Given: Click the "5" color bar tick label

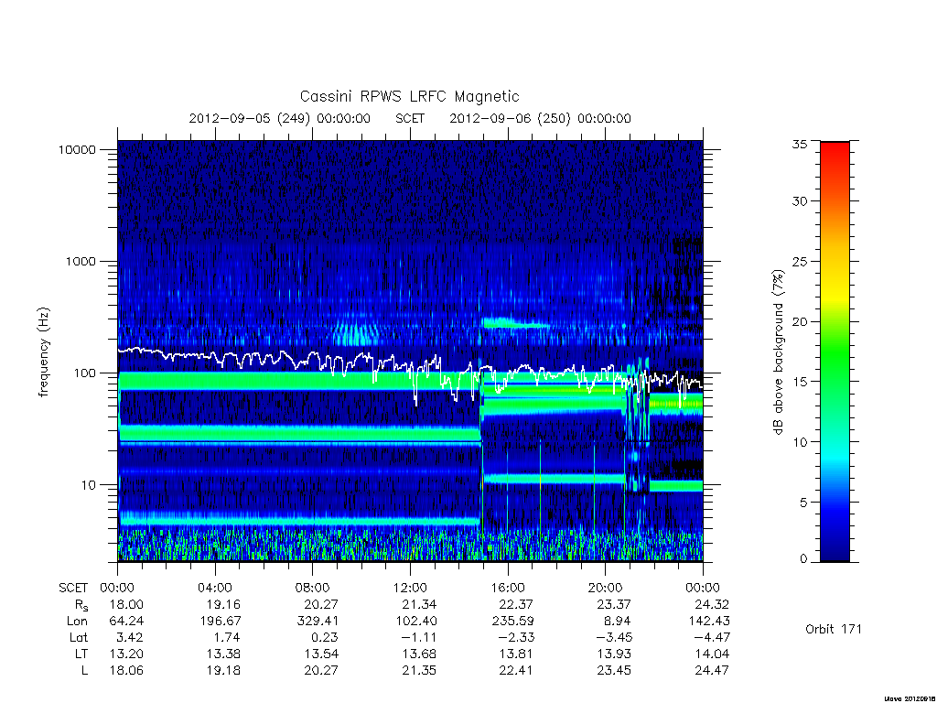Looking at the screenshot, I should coord(802,503).
